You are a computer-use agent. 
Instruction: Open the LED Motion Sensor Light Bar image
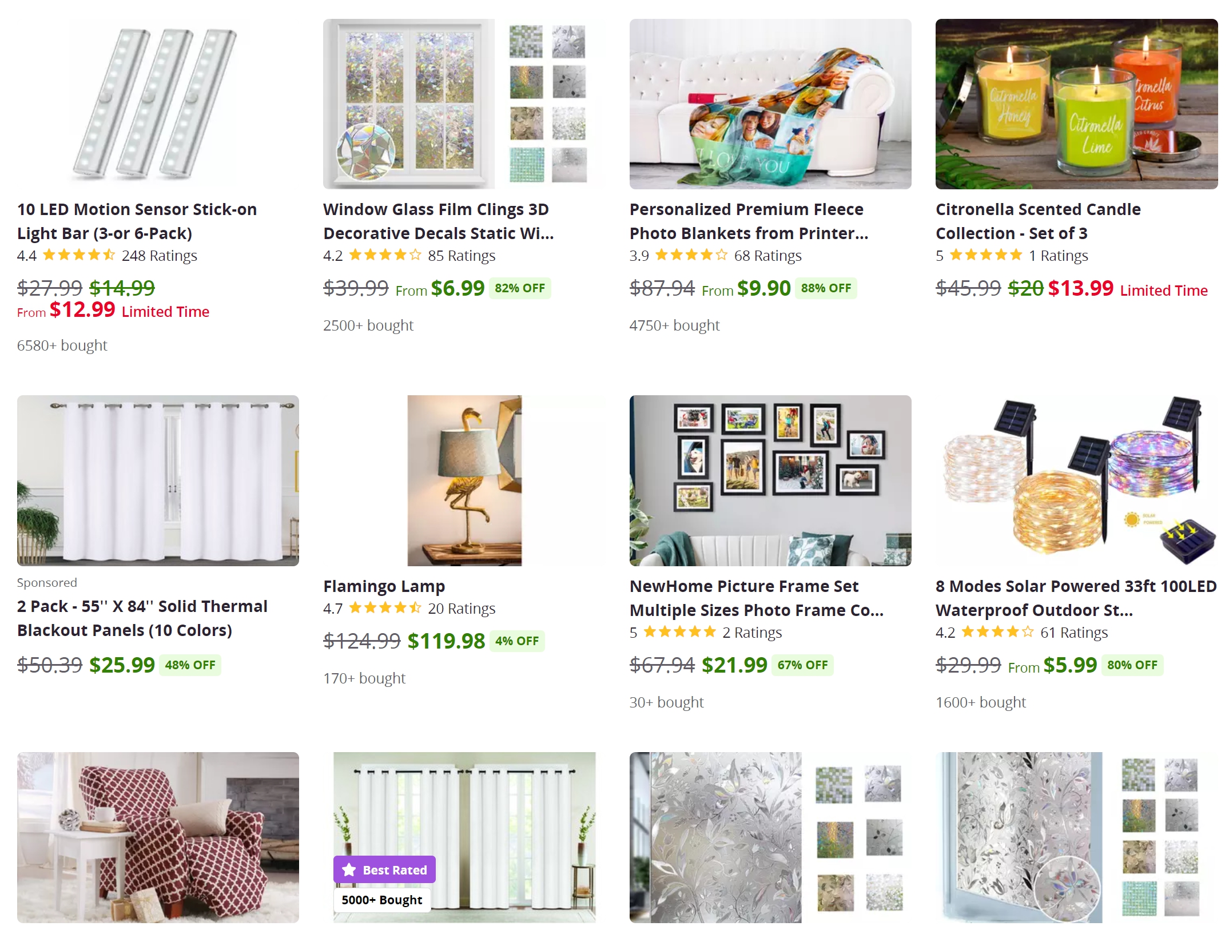tap(158, 104)
